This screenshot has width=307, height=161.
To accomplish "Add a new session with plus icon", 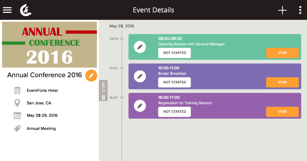I will (x=282, y=10).
